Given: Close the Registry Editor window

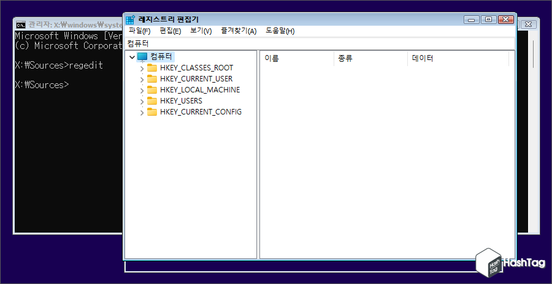Looking at the screenshot, I should coord(505,20).
